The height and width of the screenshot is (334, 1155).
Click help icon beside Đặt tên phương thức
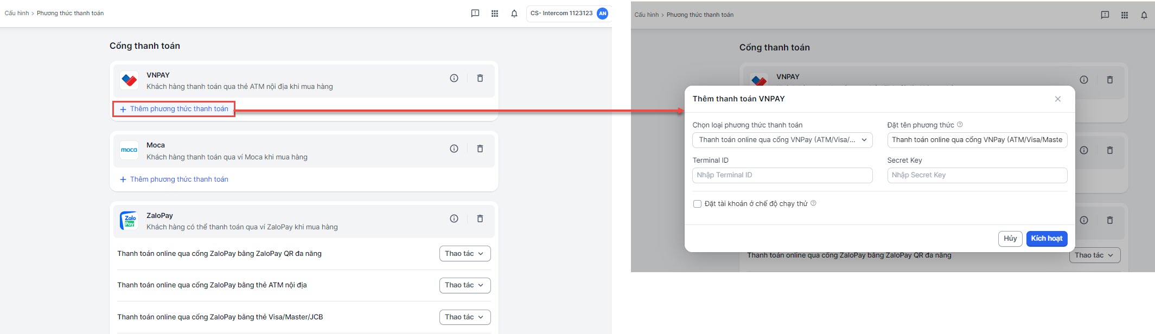(x=960, y=125)
